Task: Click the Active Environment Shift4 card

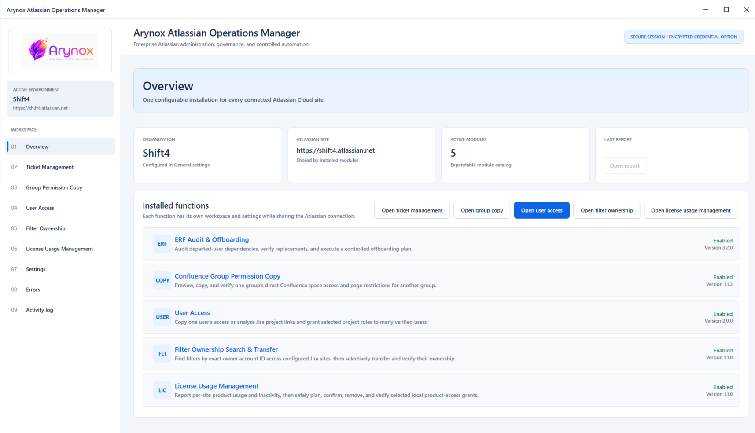Action: [60, 99]
